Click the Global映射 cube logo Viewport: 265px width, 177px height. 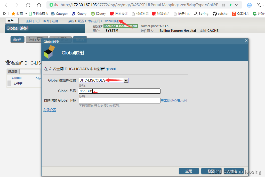tap(50, 52)
